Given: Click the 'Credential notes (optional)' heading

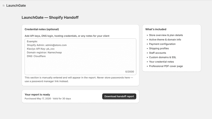Looking at the screenshot, I should [42, 29].
